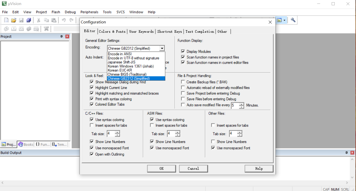356x191 pixels.
Task: Open the Peripherals menu
Action: (89, 12)
